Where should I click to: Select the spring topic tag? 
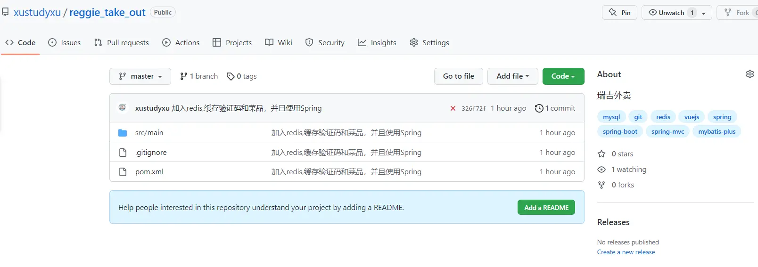[722, 117]
